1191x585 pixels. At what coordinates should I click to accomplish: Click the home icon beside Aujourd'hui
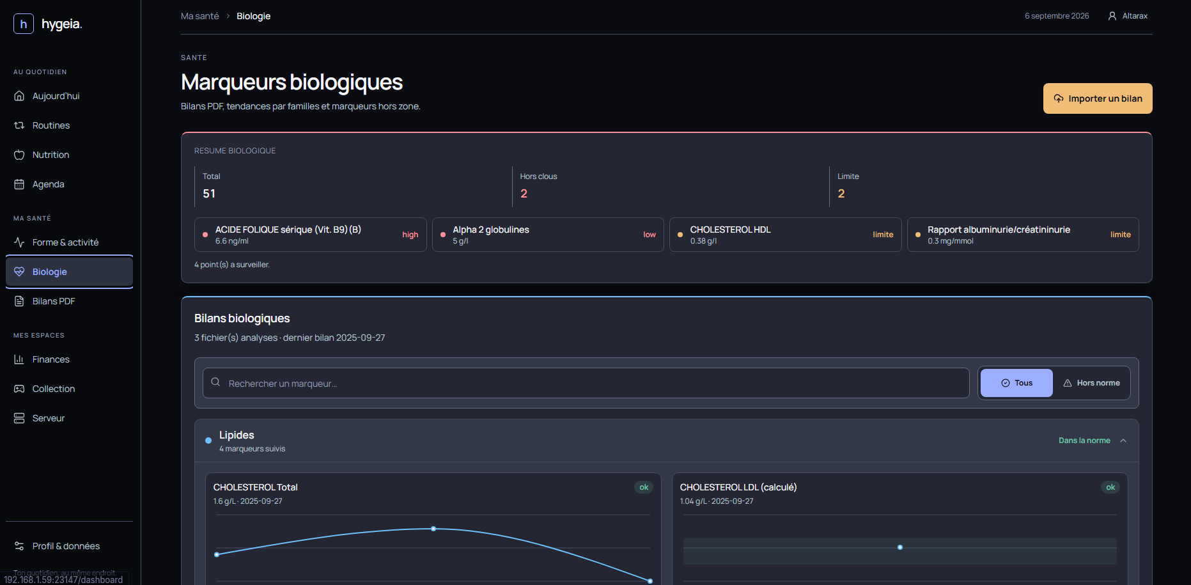19,96
